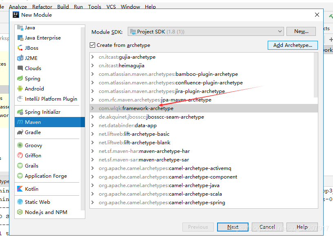The image size is (333, 236).
Task: Select the Maven icon
Action: tap(20, 122)
